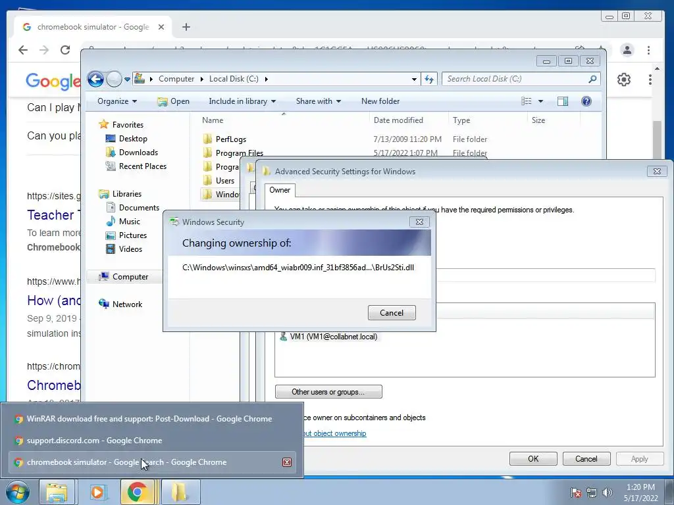Toggle the preview pane icon
The height and width of the screenshot is (505, 674).
(x=563, y=101)
